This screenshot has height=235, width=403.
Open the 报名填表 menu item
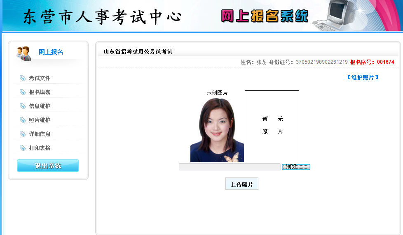coord(40,92)
